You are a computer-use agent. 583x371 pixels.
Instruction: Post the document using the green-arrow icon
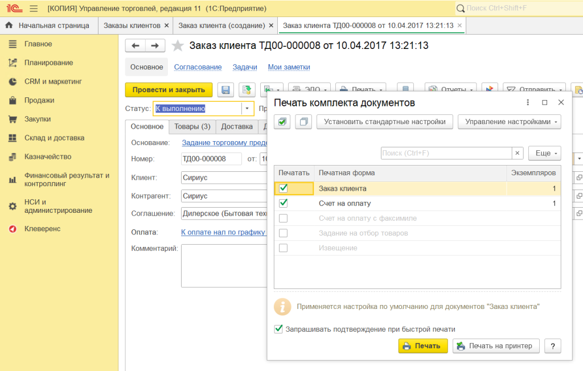click(247, 89)
